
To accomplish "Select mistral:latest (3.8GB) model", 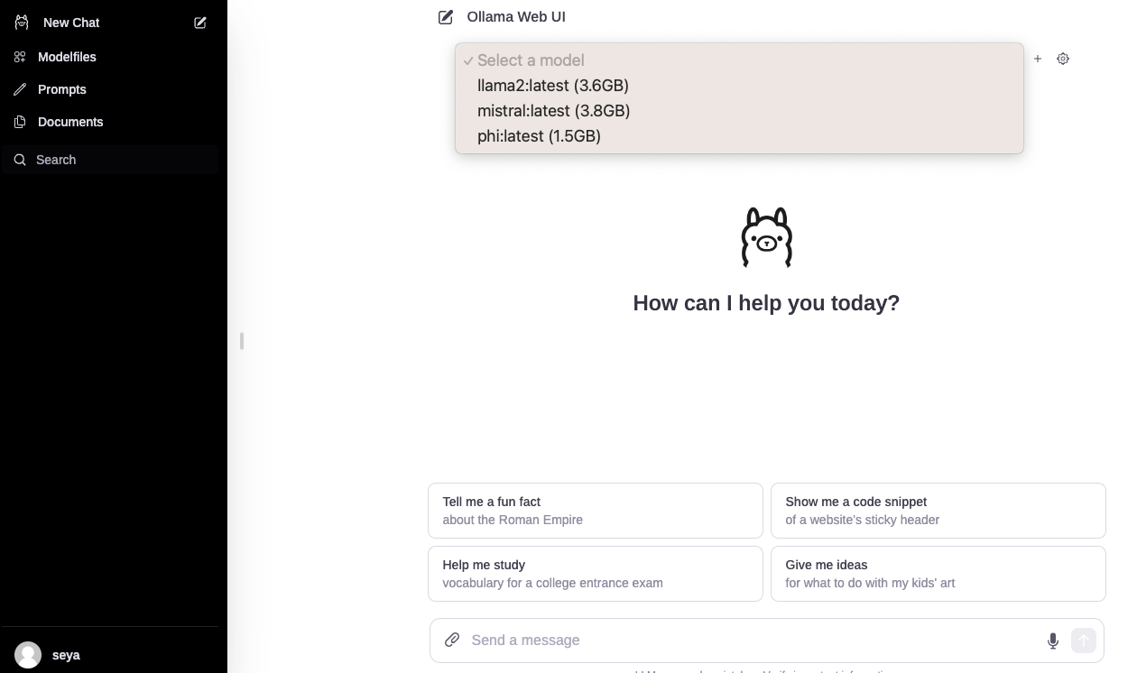I will coord(739,111).
